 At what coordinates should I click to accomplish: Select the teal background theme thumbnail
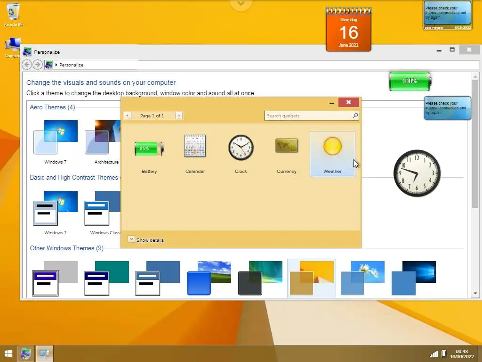tap(106, 278)
